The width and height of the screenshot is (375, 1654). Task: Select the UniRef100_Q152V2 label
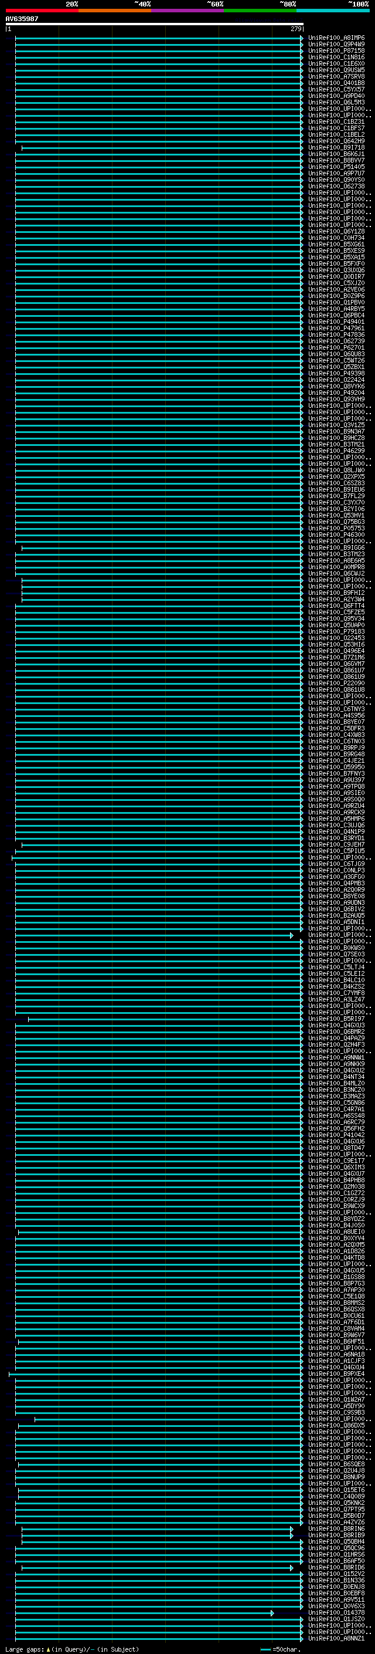click(336, 1574)
